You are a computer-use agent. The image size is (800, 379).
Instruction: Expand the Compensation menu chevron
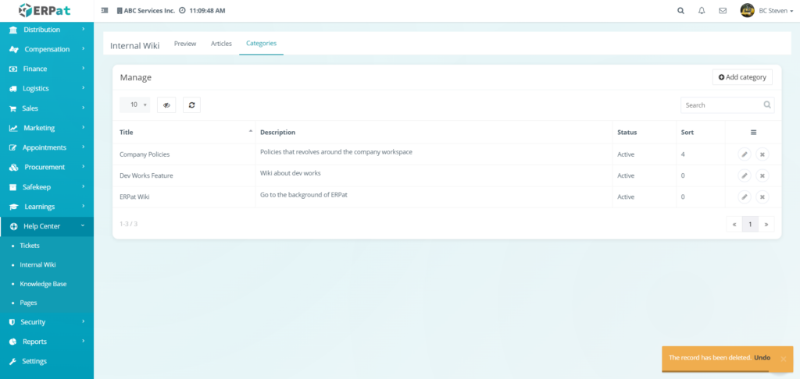tap(83, 49)
